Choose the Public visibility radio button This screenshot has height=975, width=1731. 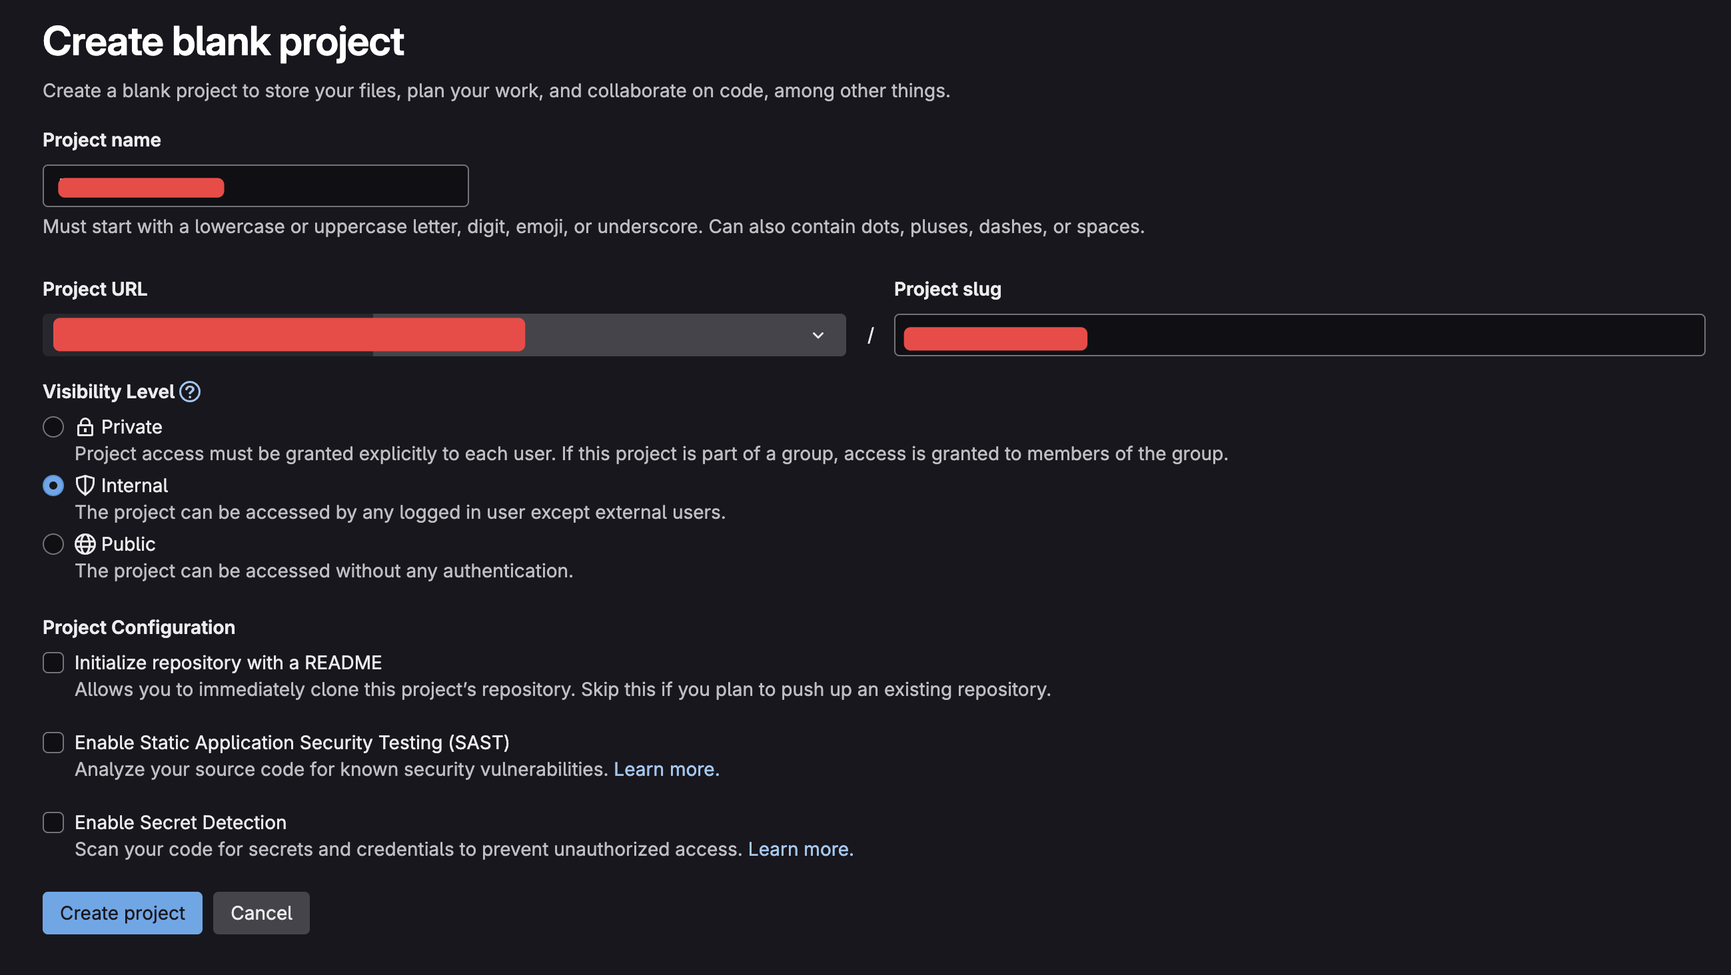pos(53,544)
